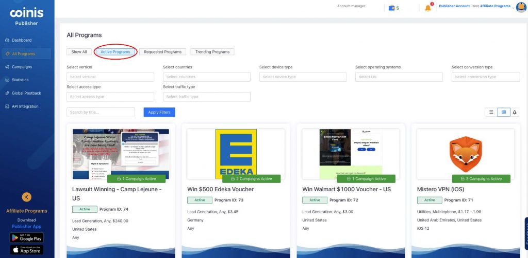Viewport: 528px width, 258px height.
Task: Collapse sidebar with the orange arrow
Action: pyautogui.click(x=27, y=196)
